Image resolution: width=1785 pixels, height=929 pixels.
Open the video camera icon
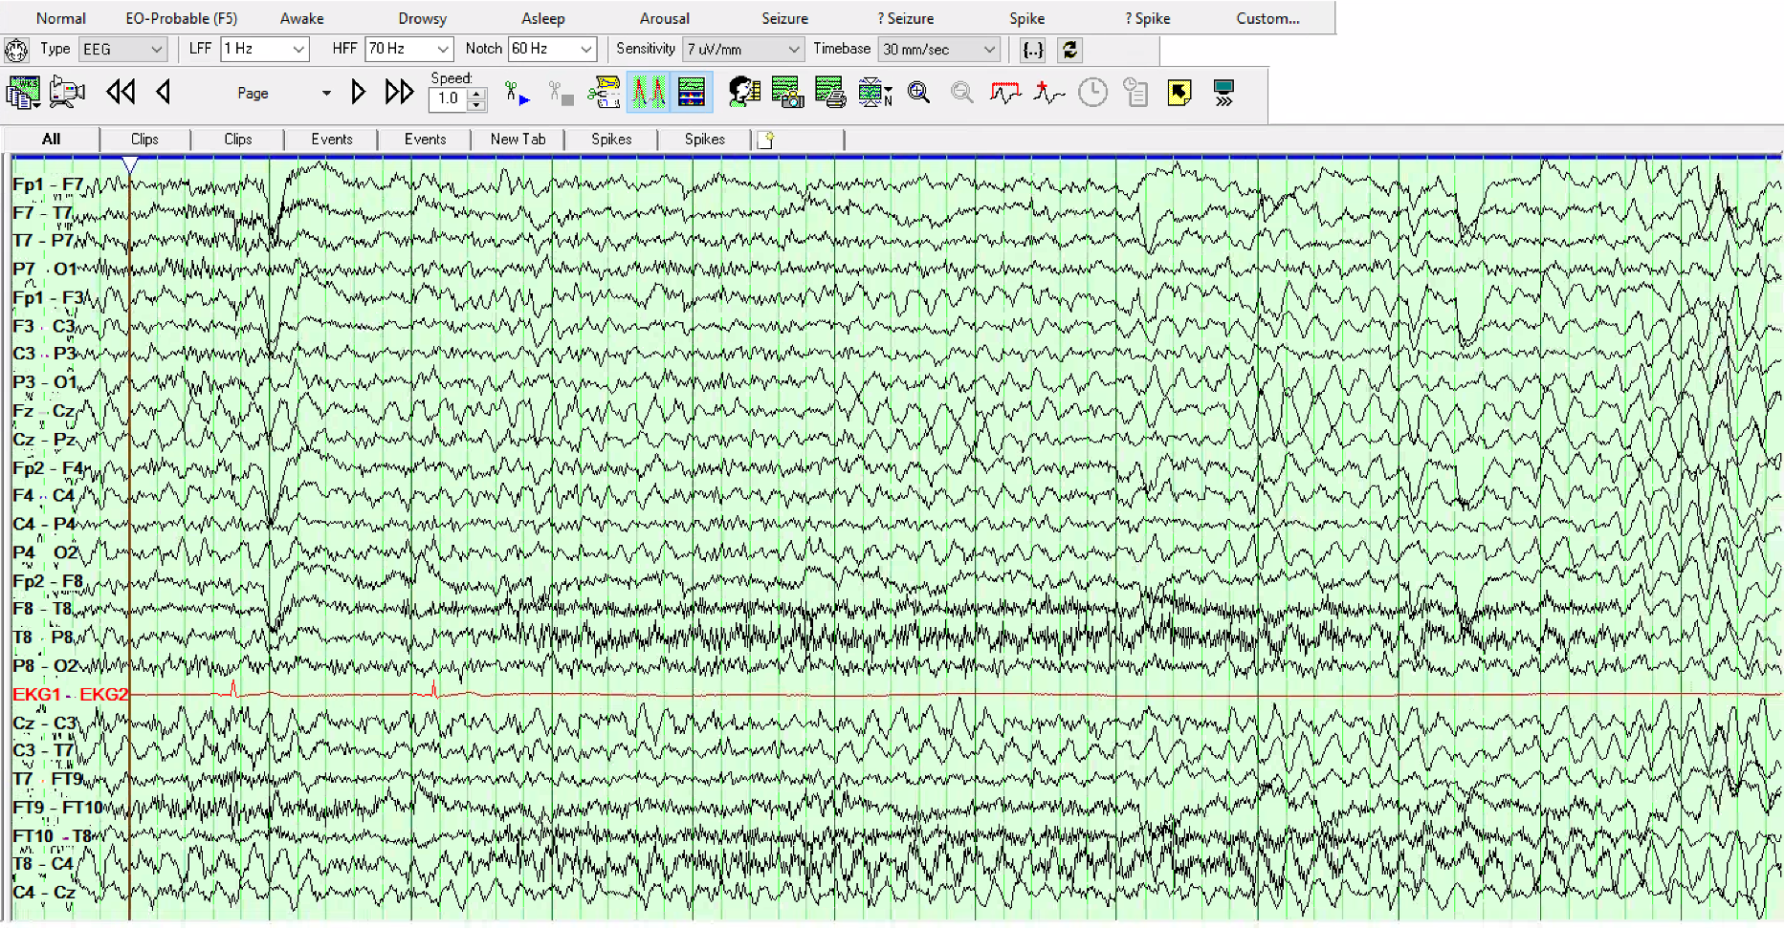[x=67, y=93]
